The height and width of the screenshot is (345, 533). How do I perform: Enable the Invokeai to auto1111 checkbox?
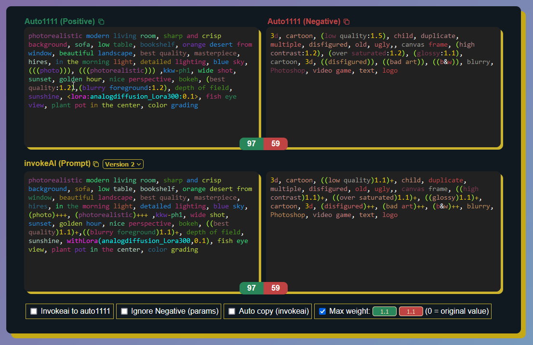[34, 311]
